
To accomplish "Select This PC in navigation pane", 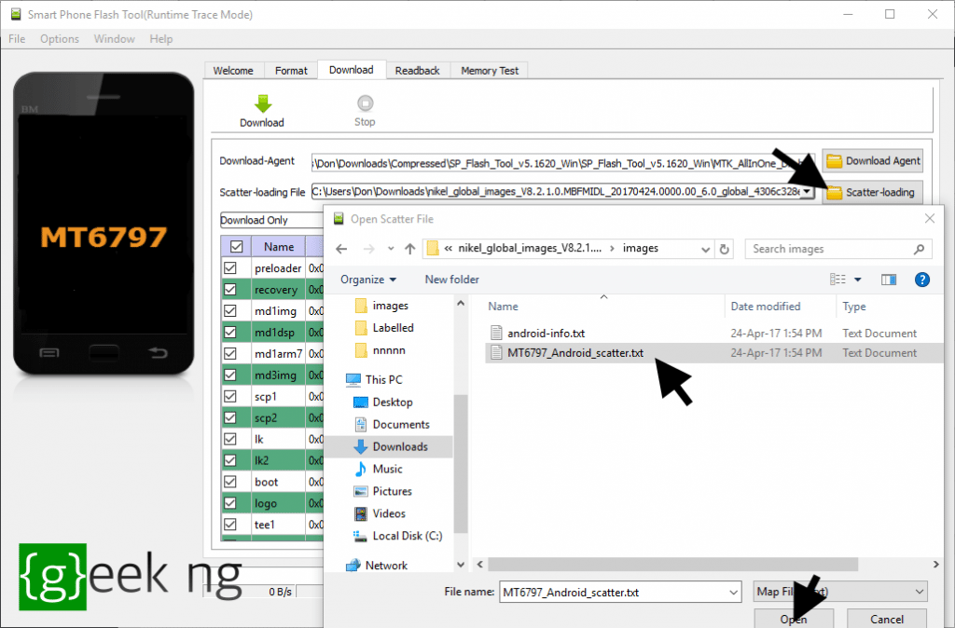I will click(x=374, y=380).
